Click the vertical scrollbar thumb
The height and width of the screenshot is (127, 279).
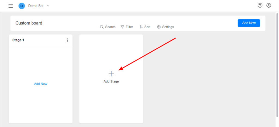click(277, 68)
